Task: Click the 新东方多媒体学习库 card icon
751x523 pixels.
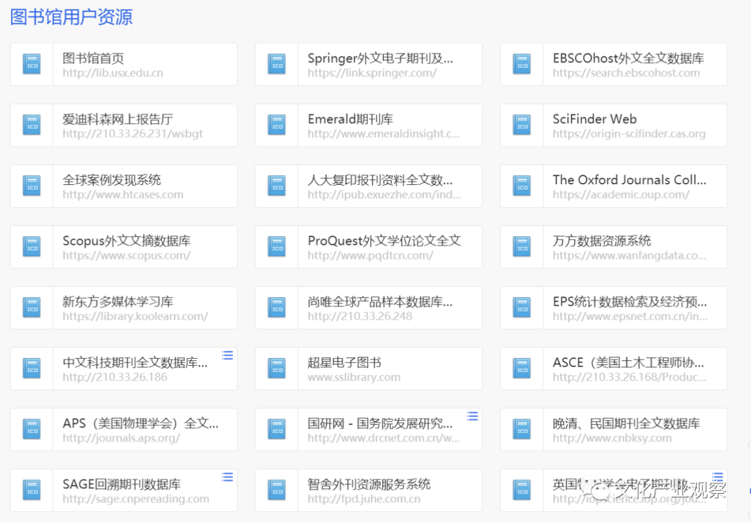Action: (x=31, y=307)
